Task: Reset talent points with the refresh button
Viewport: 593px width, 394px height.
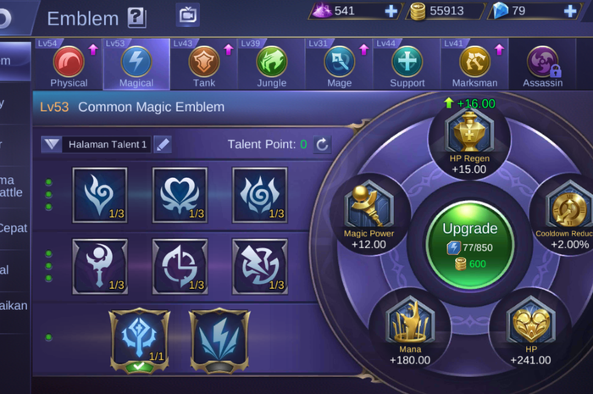Action: 322,144
